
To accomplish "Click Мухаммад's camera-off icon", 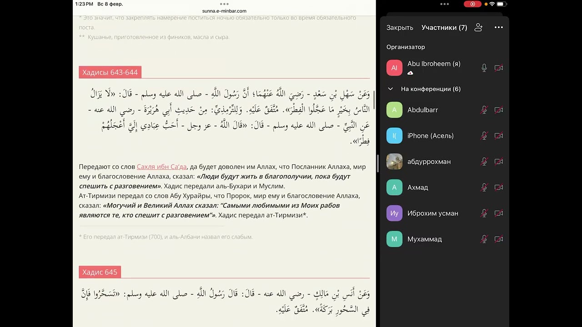I will (499, 239).
